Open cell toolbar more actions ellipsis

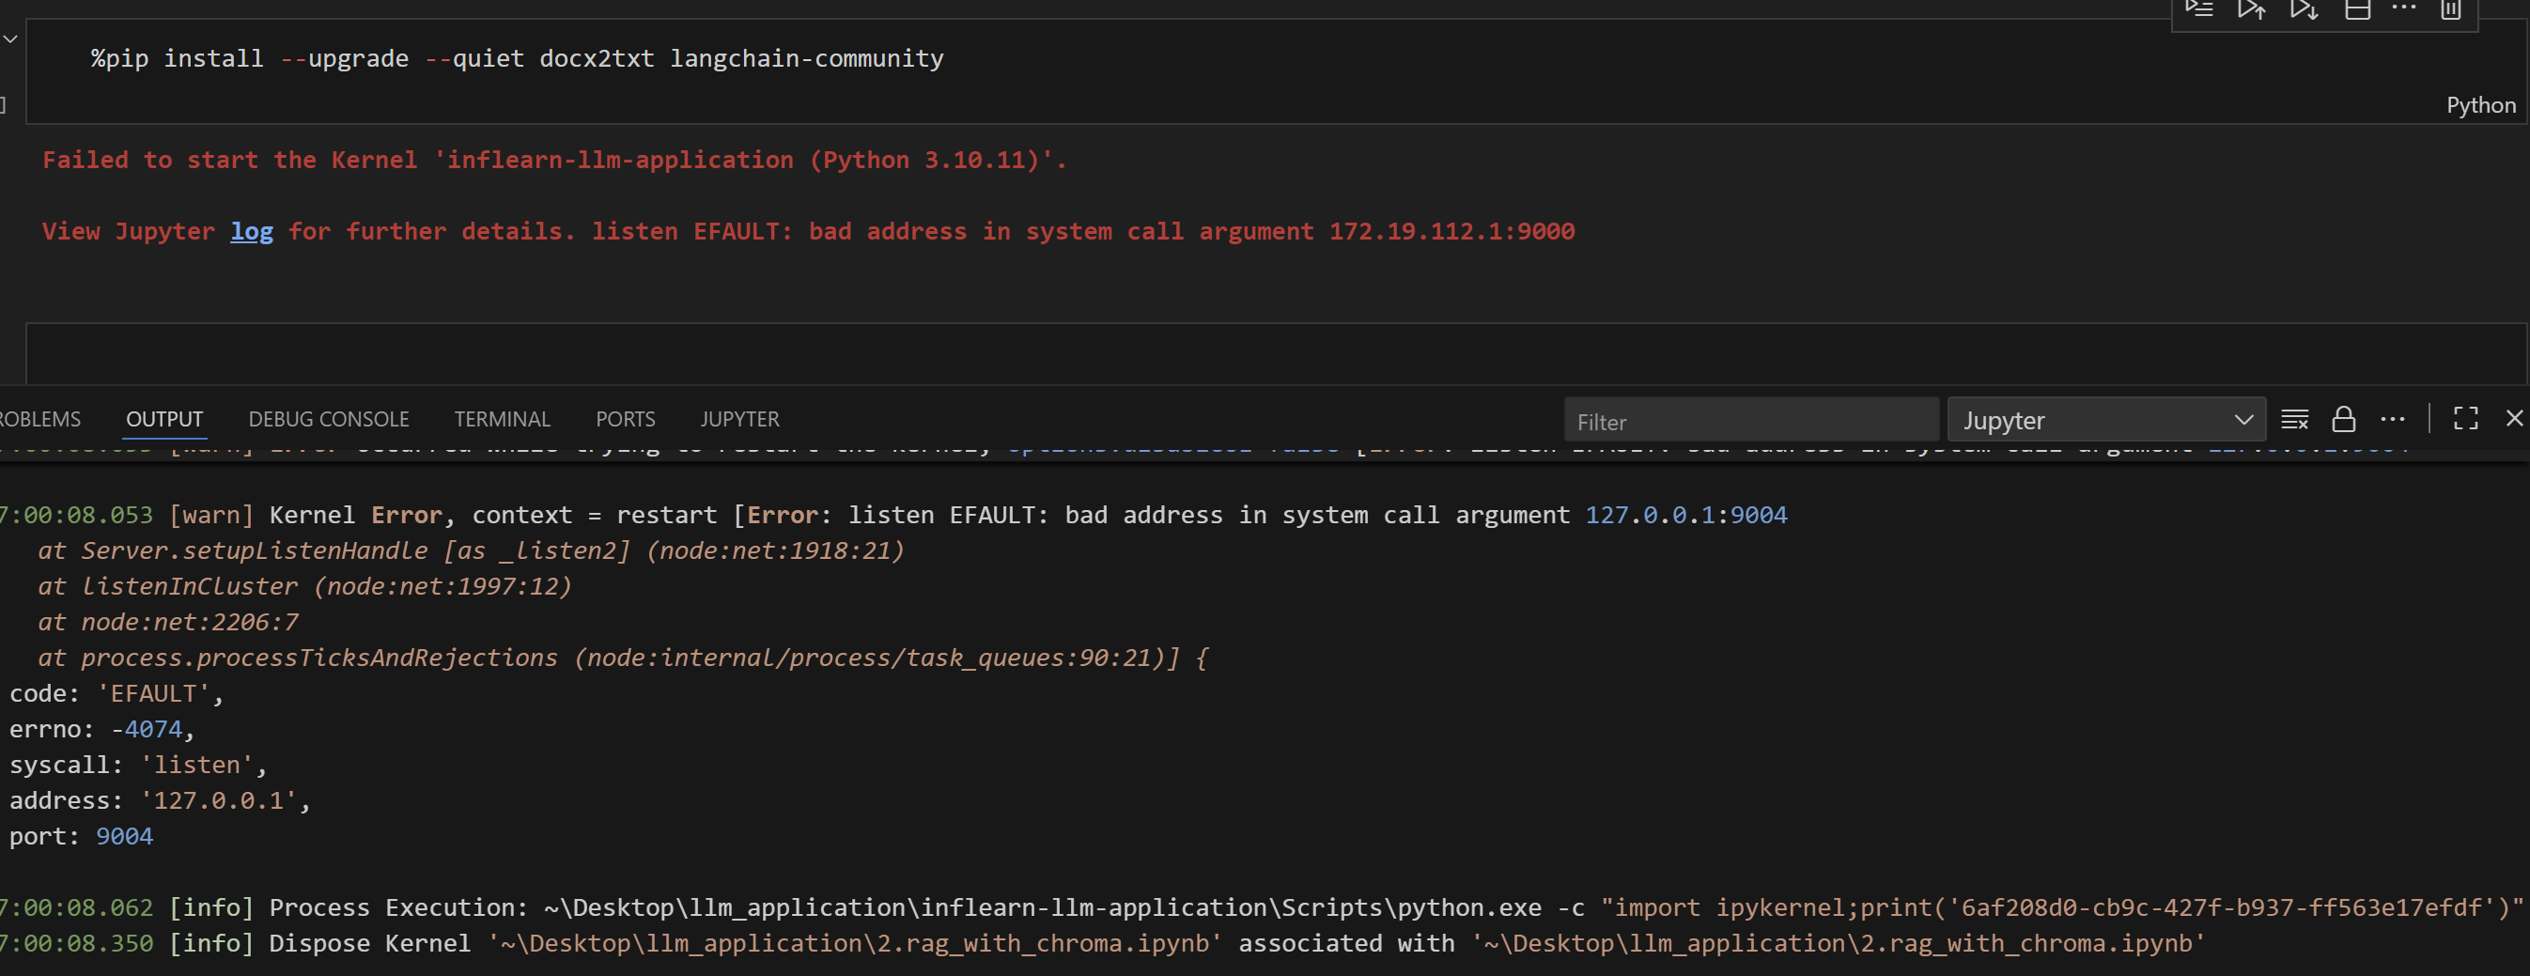[x=2403, y=8]
